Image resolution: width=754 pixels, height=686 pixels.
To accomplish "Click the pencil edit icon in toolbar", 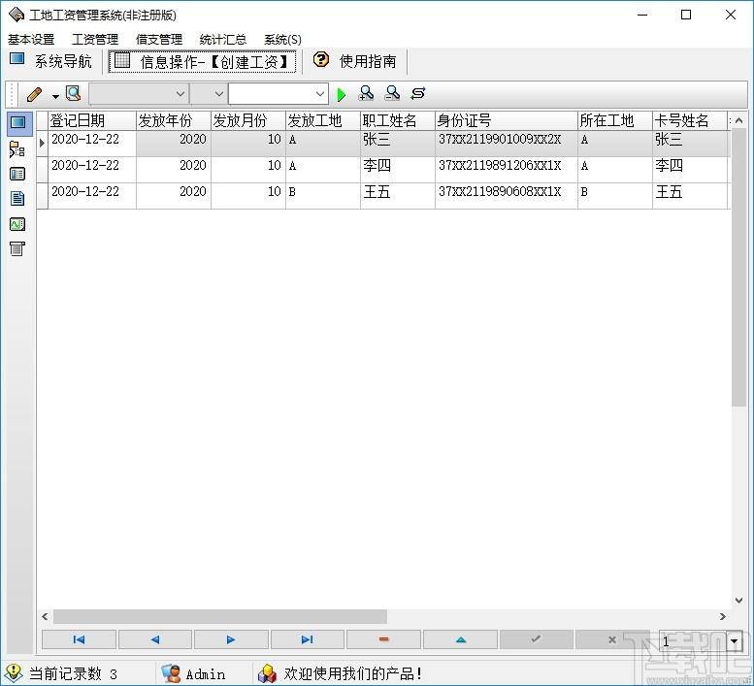I will 34,94.
